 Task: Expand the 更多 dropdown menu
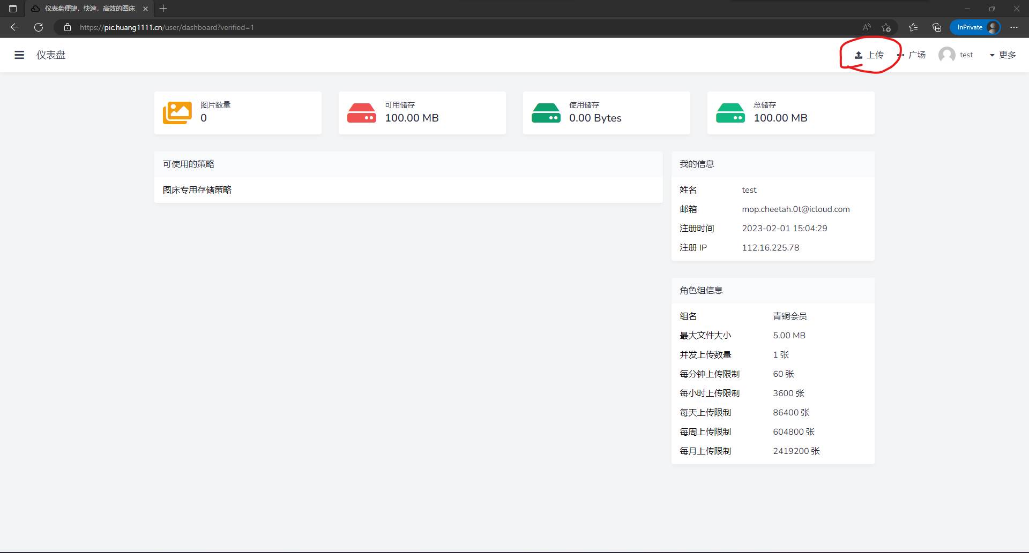click(1002, 55)
